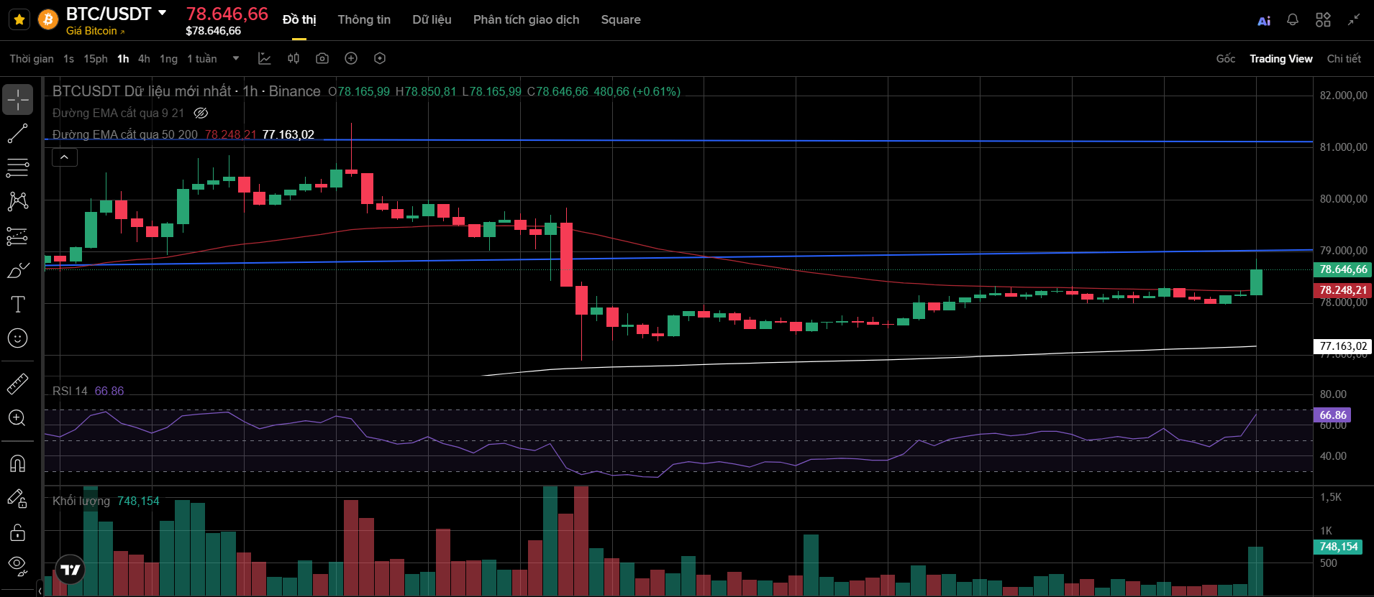Screen dimensions: 1374x597
Task: Click the red 78.248,21 EMA price tag
Action: [1342, 290]
